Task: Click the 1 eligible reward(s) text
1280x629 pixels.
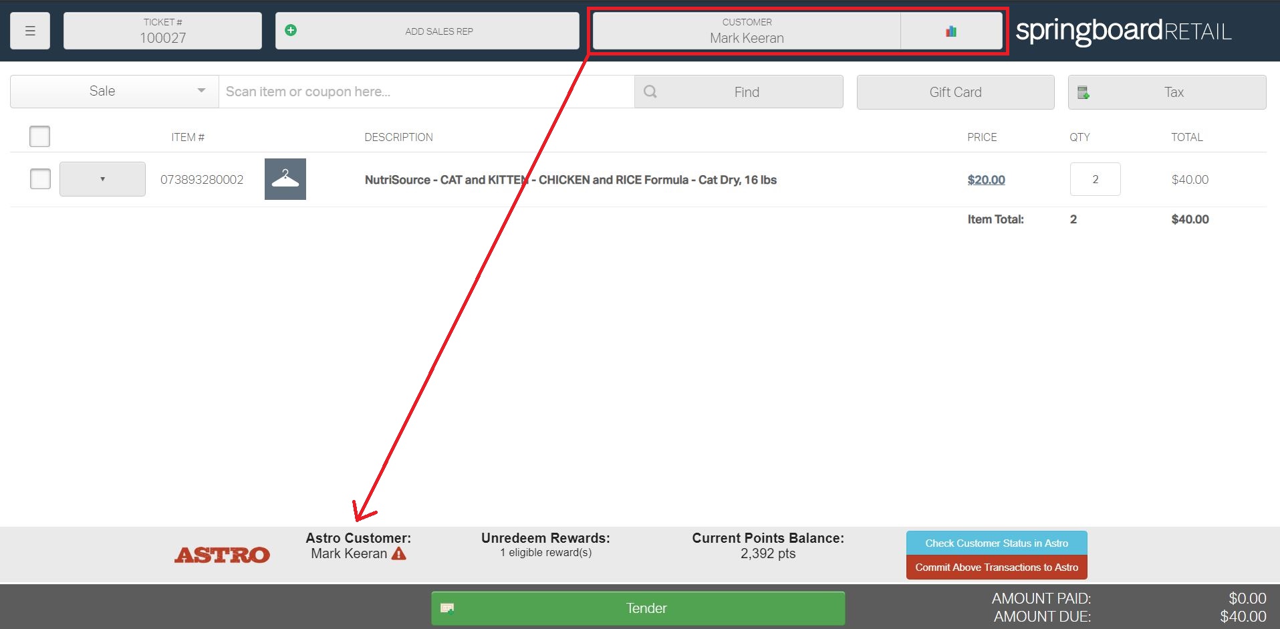Action: coord(545,553)
